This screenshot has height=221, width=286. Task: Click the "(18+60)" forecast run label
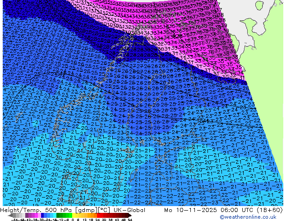tap(270, 210)
